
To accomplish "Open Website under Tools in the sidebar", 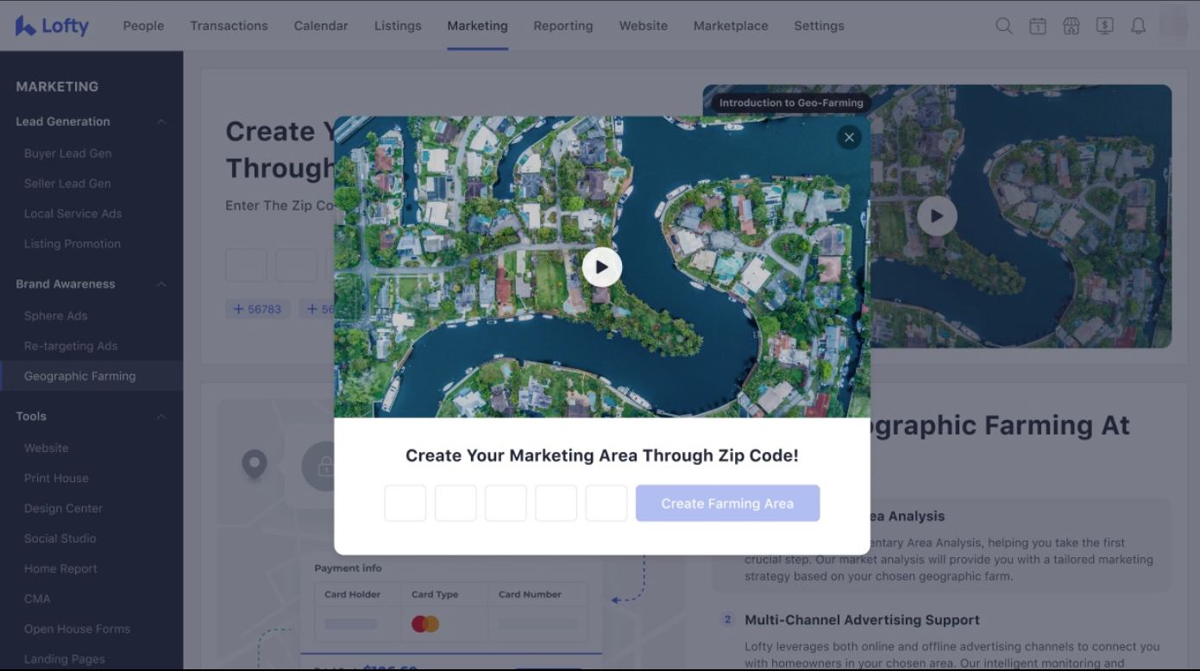I will click(46, 448).
